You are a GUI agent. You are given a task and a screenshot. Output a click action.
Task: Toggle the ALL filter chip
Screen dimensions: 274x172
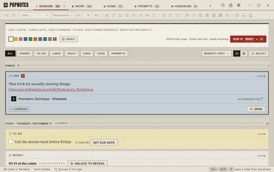[10, 53]
